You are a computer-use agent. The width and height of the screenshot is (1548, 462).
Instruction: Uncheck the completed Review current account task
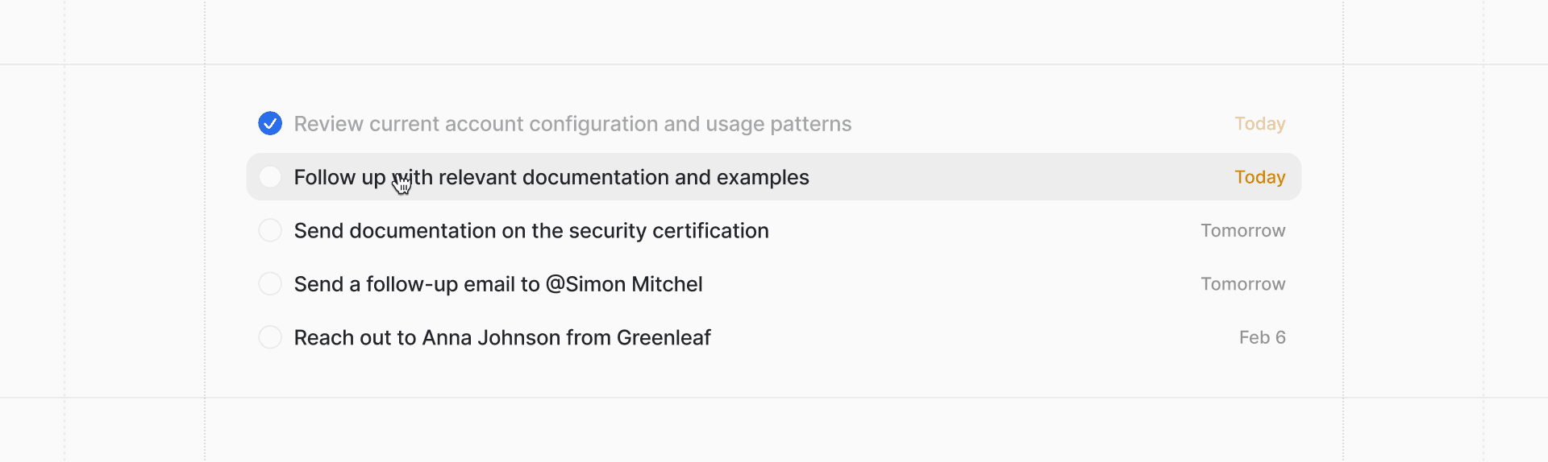click(270, 123)
